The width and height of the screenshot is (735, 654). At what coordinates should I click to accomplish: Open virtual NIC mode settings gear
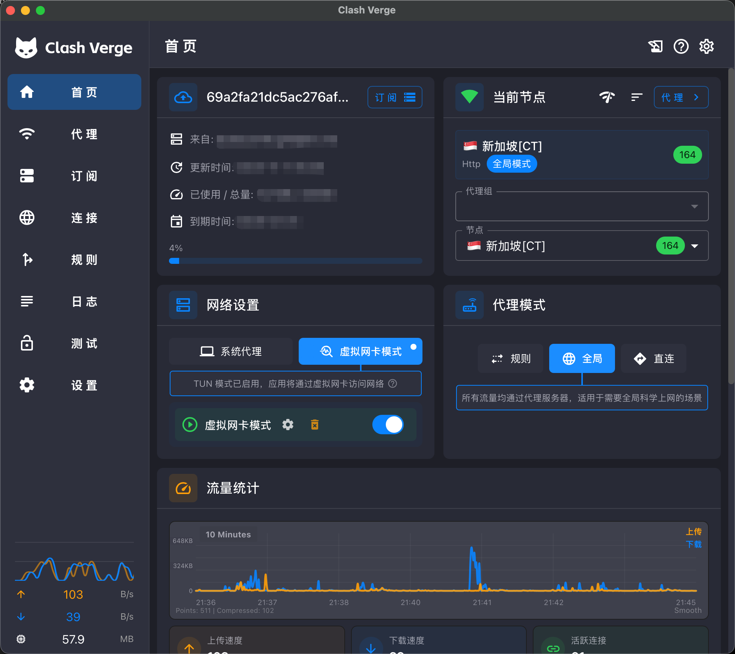point(288,425)
